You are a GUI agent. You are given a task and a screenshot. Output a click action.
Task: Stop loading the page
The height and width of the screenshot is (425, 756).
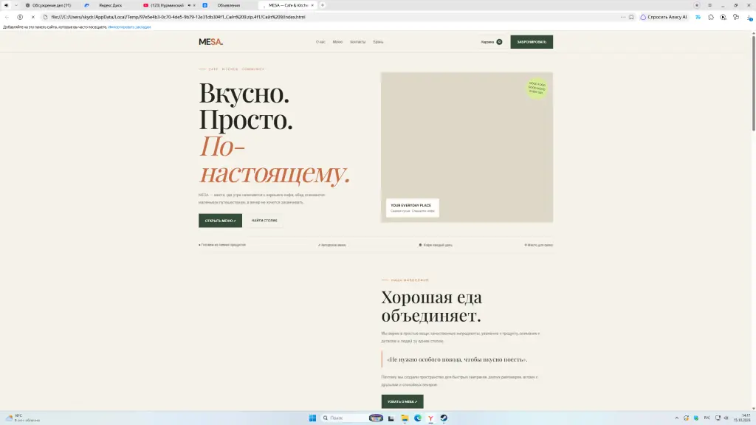[x=32, y=17]
